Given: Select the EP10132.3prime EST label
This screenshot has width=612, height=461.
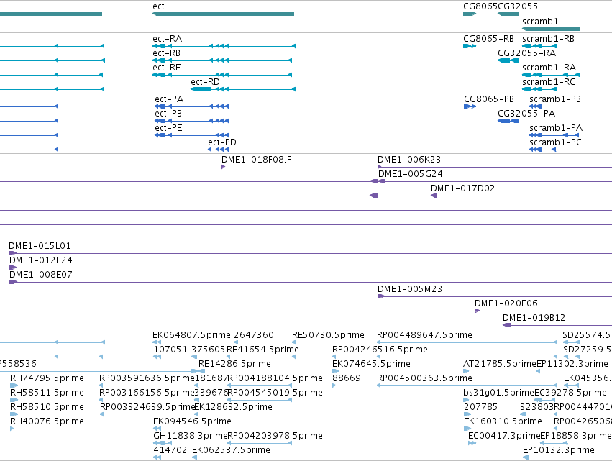Looking at the screenshot, I should 559,451.
